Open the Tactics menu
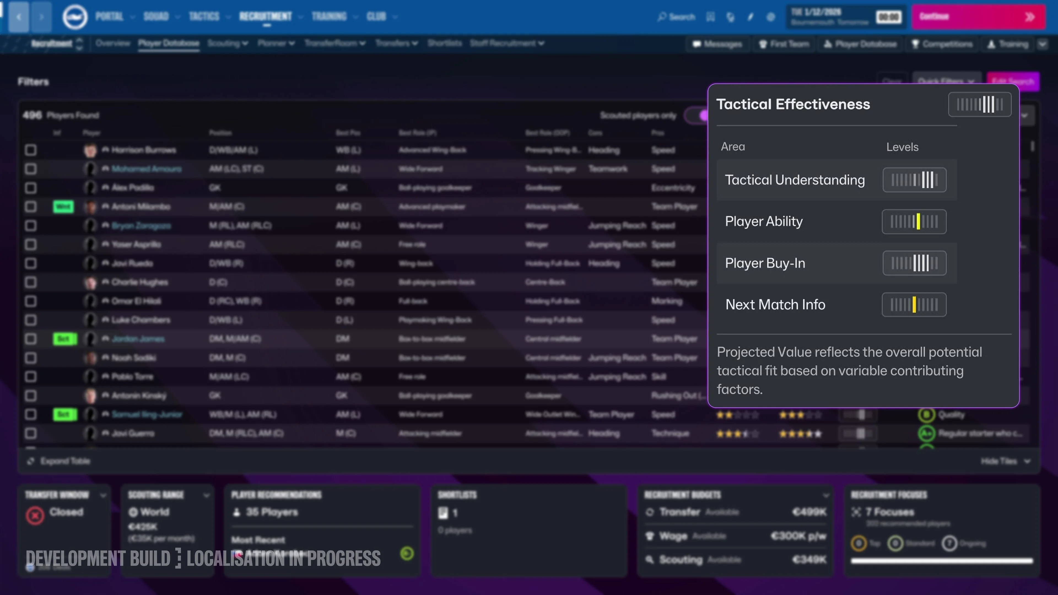This screenshot has width=1058, height=595. coord(204,17)
